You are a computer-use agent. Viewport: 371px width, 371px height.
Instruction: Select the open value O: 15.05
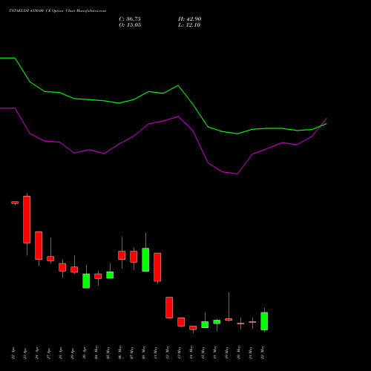point(130,25)
